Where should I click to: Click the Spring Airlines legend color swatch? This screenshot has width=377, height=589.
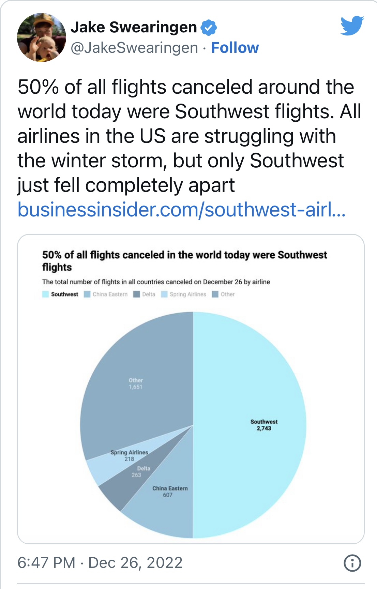point(164,294)
